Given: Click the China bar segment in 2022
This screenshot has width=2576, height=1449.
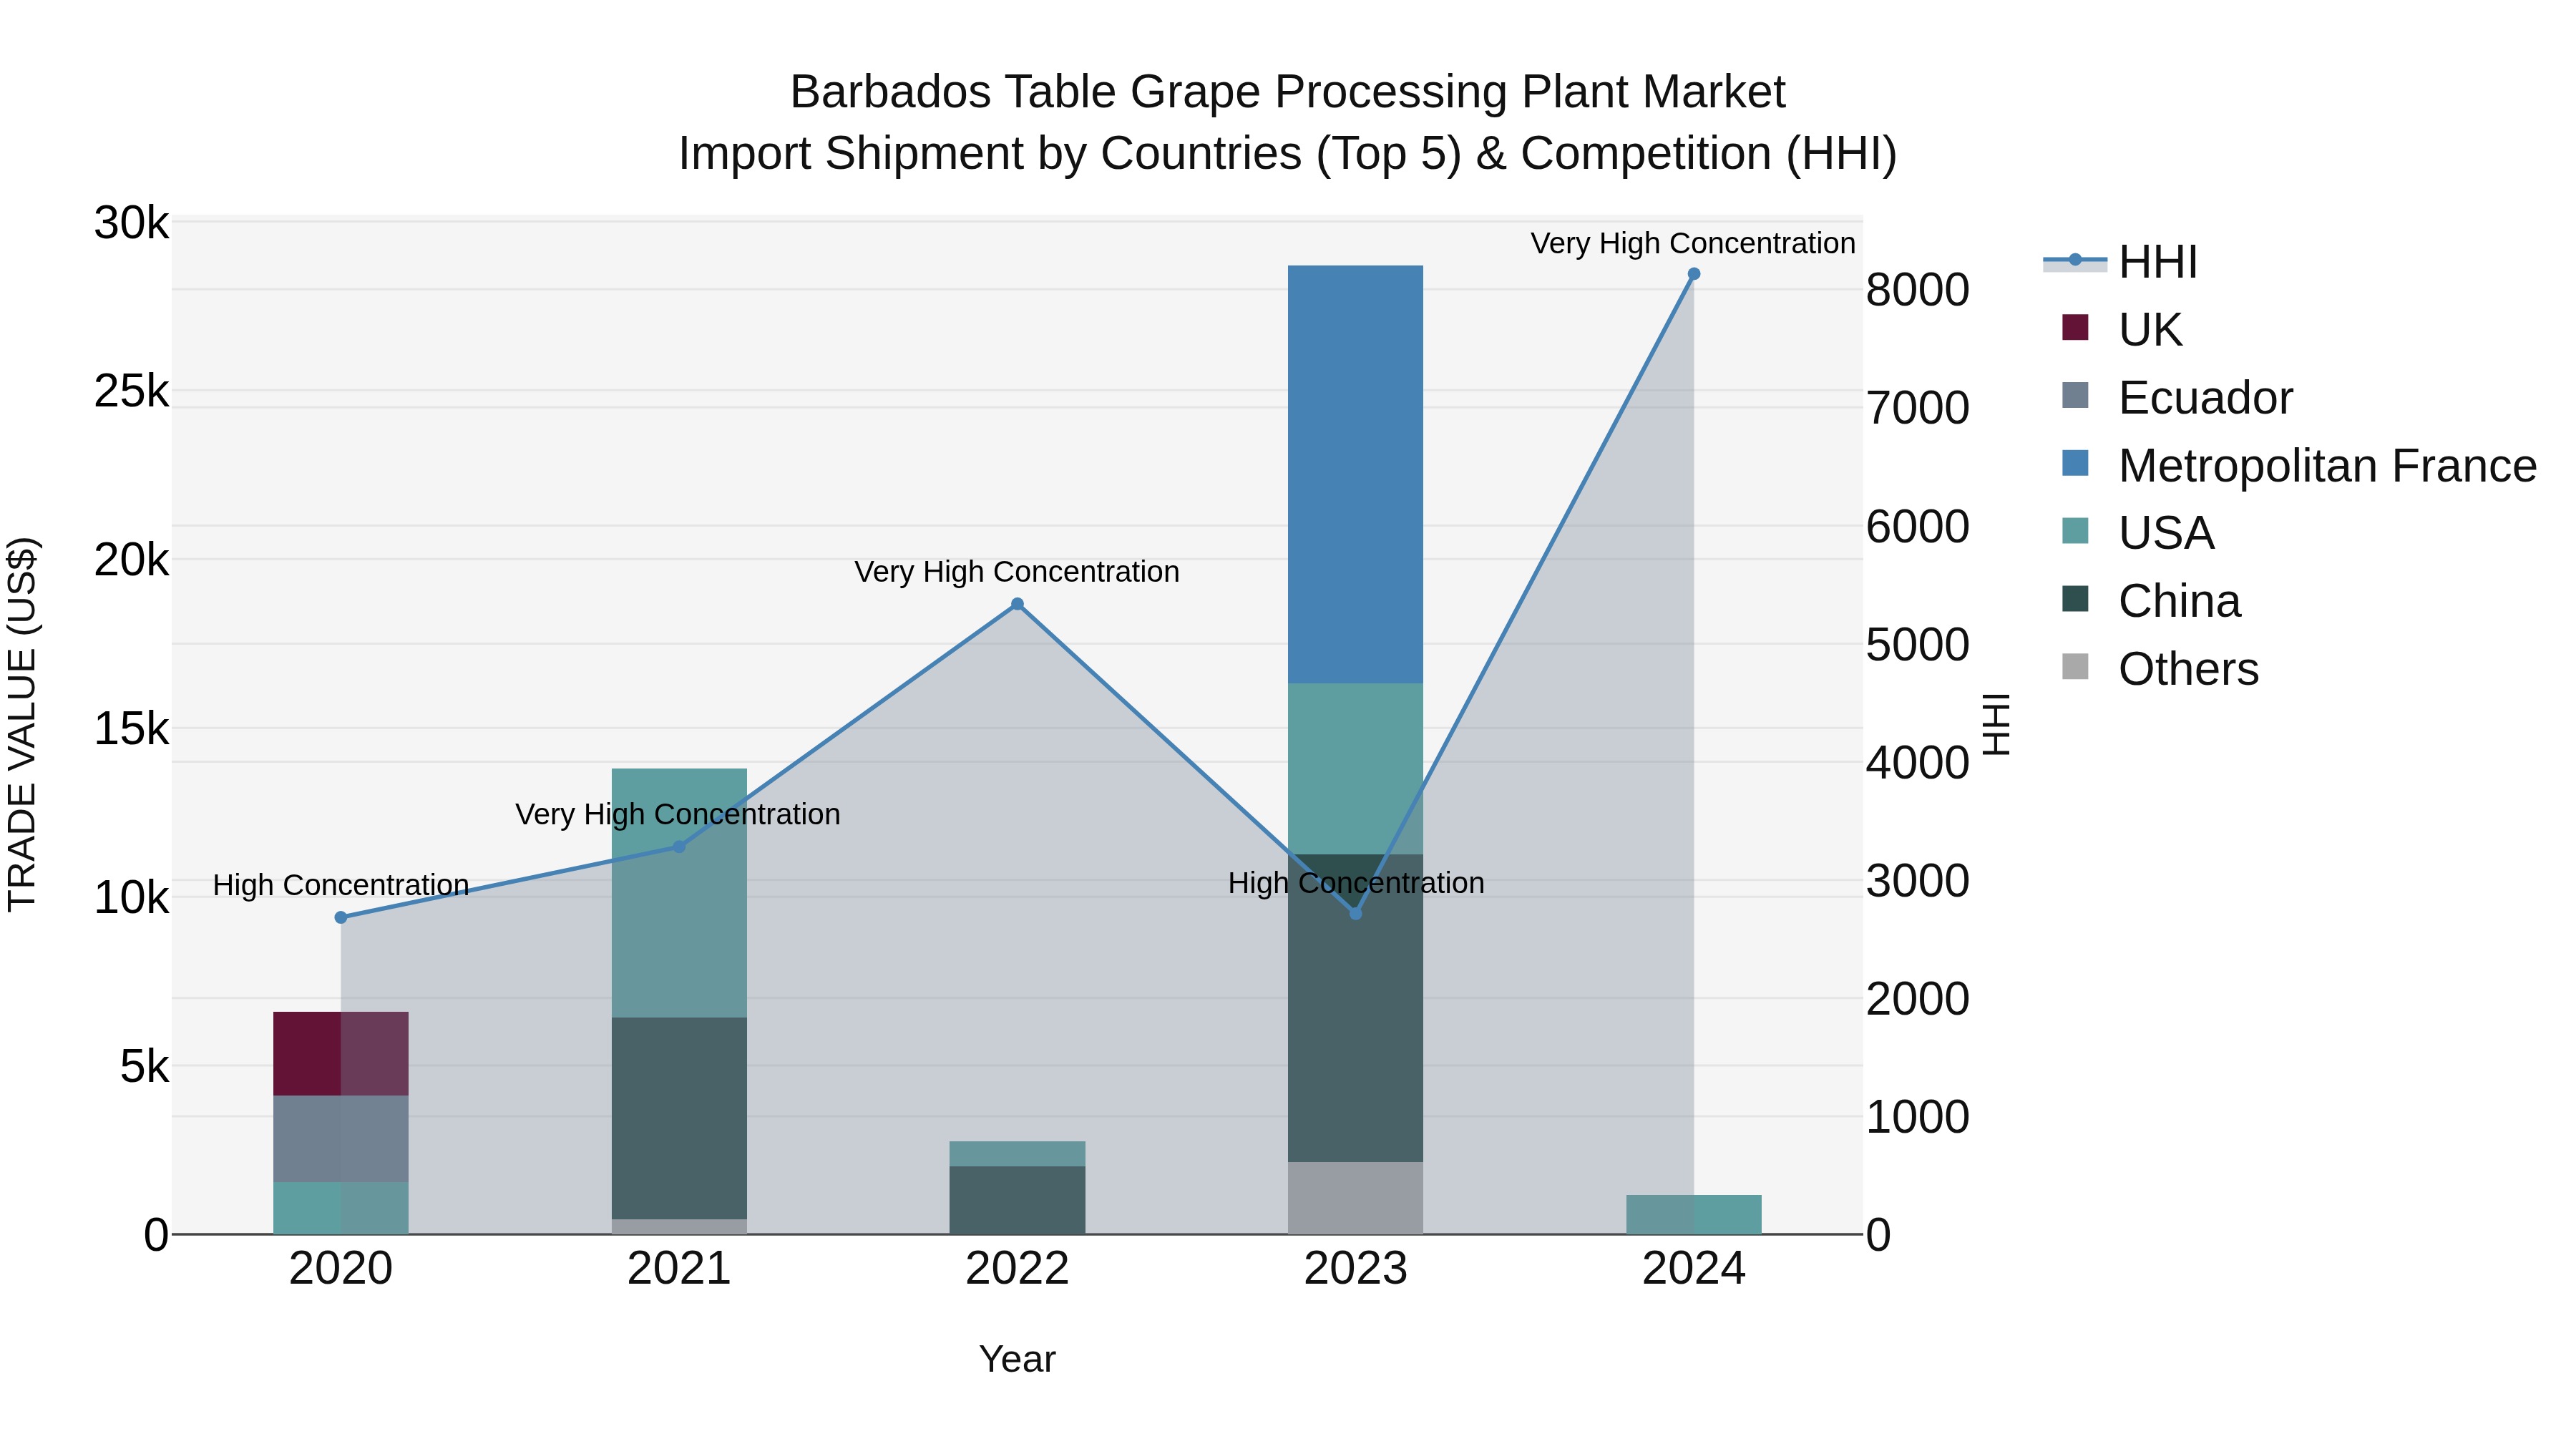Looking at the screenshot, I should [x=1017, y=1200].
